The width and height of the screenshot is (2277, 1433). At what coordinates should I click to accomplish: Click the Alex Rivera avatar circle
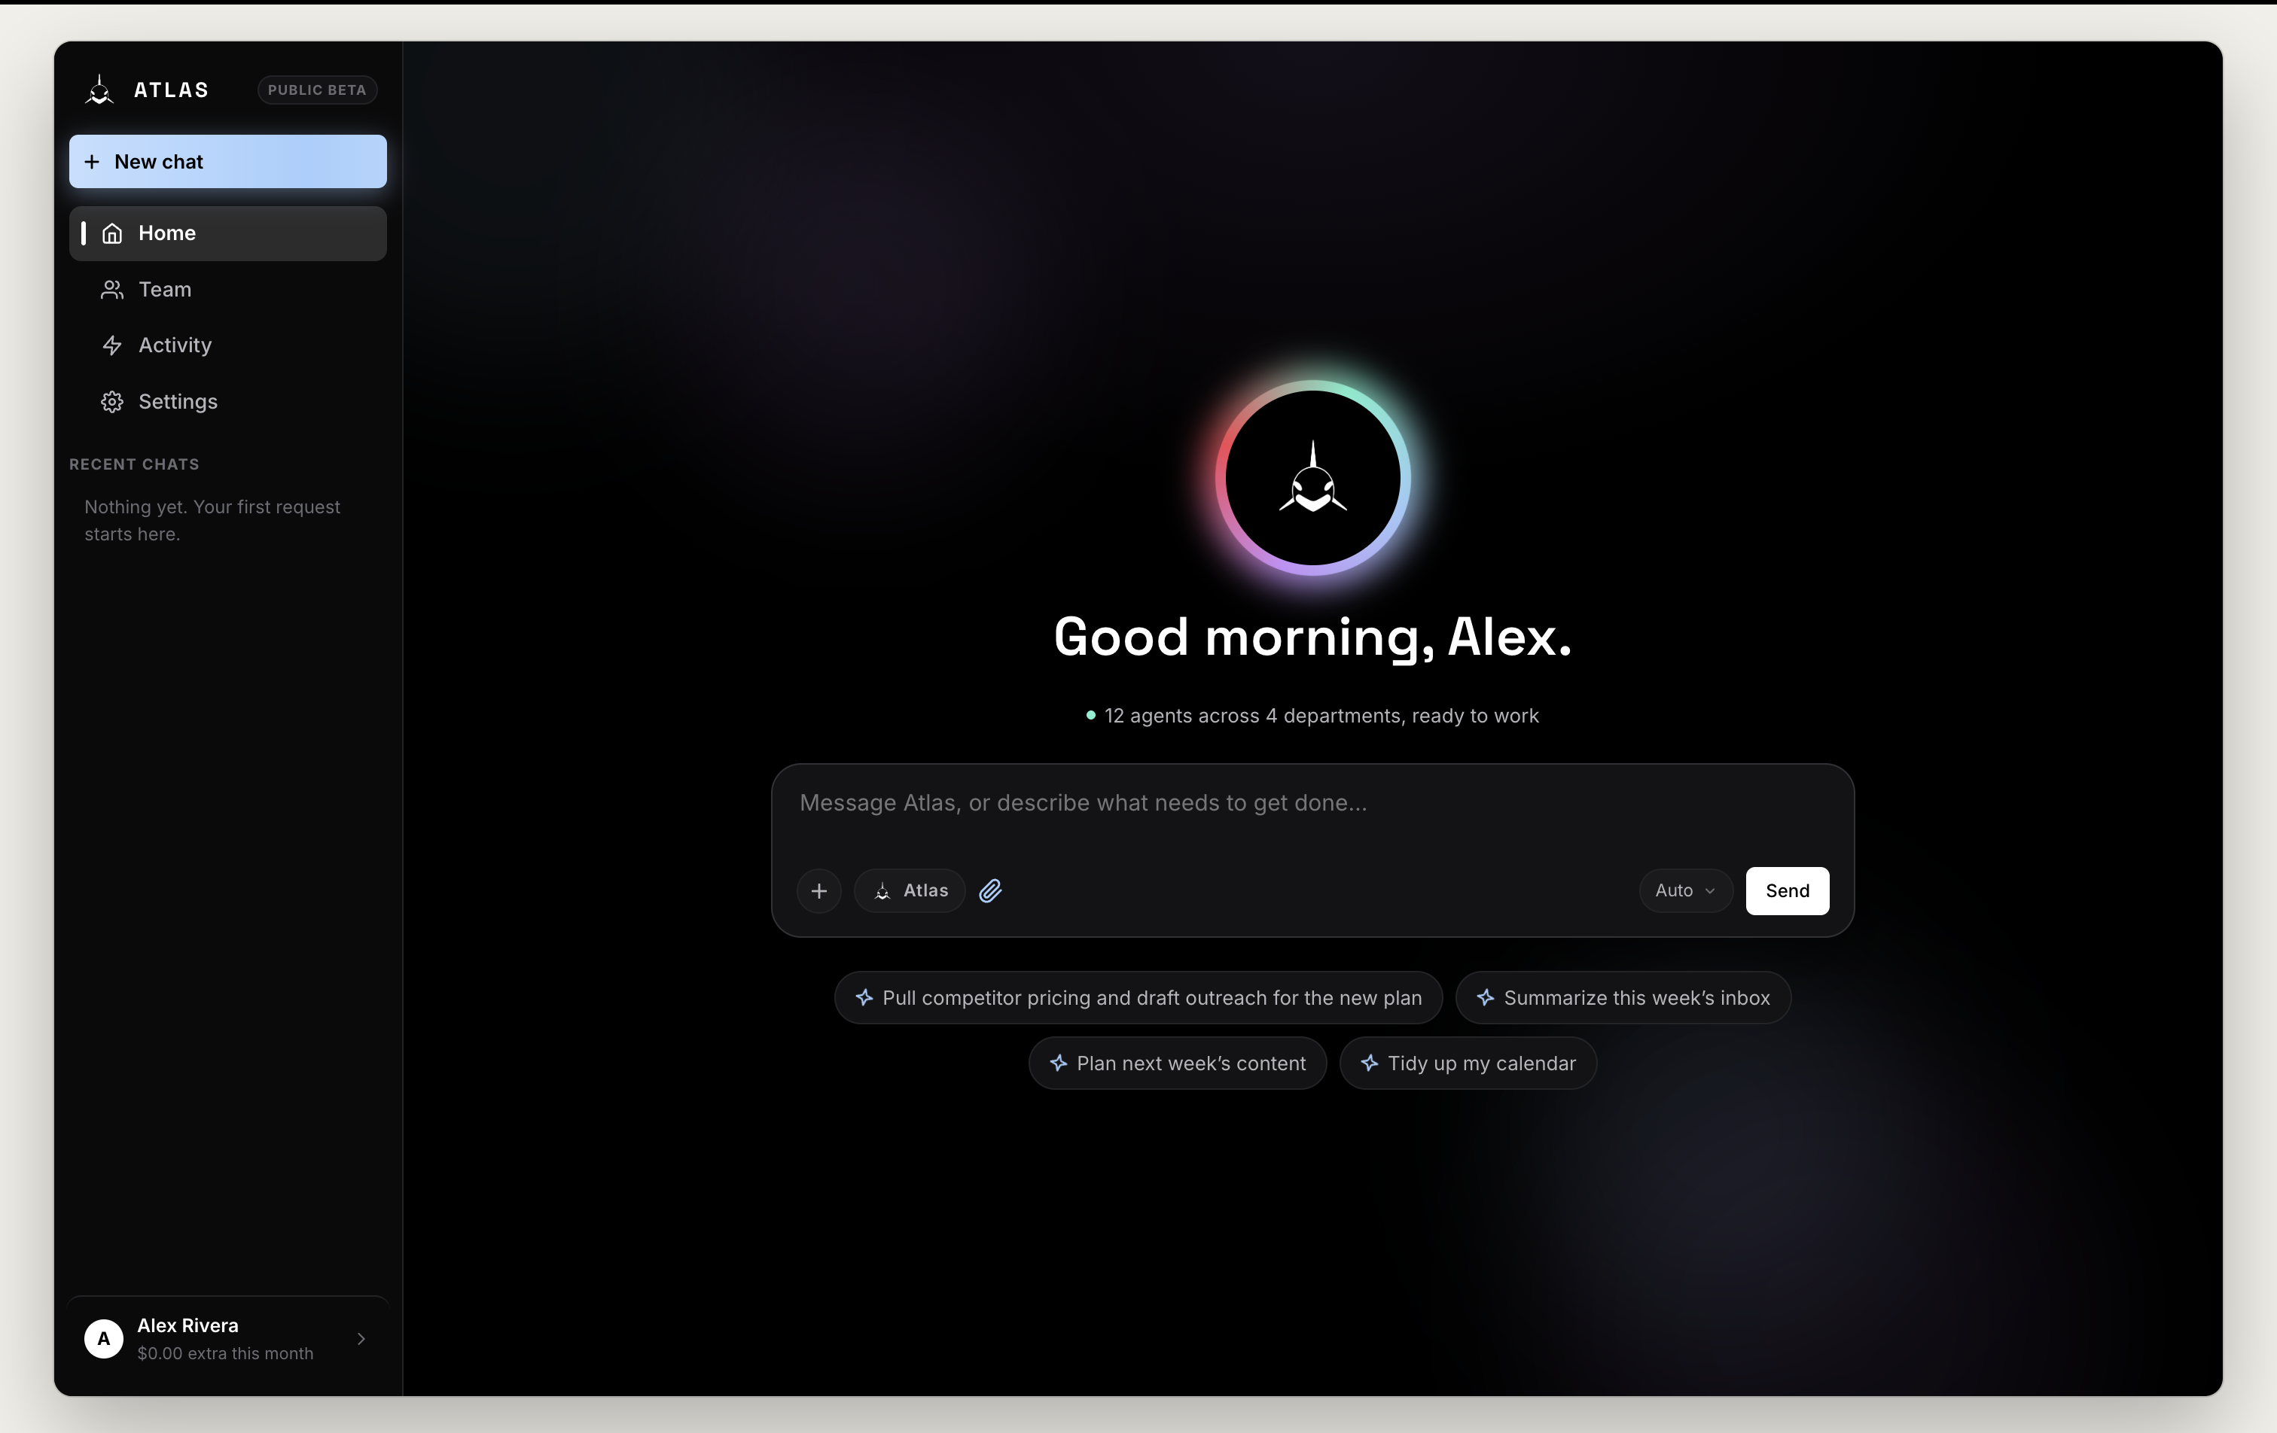click(x=104, y=1338)
